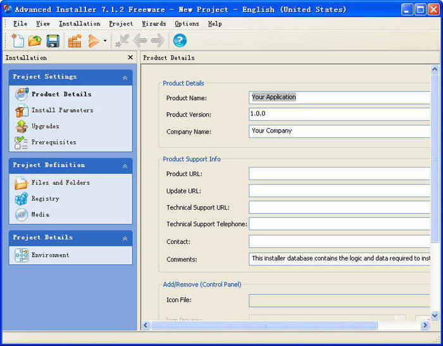Screen dimensions: 443x346
Task: Open the dropdown arrow beside the Run icon
Action: click(x=105, y=42)
